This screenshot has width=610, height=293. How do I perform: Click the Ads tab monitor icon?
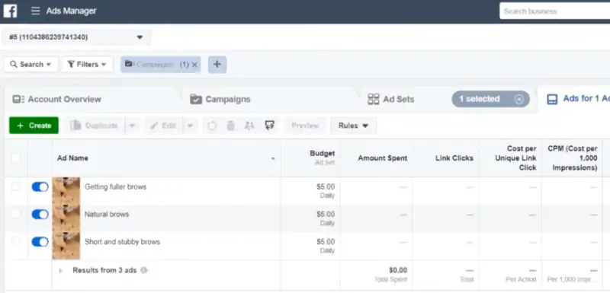(552, 100)
